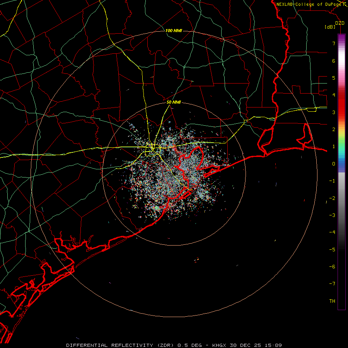The height and width of the screenshot is (348, 348).
Task: Click the -7 dB value on the color scale
Action: click(332, 284)
